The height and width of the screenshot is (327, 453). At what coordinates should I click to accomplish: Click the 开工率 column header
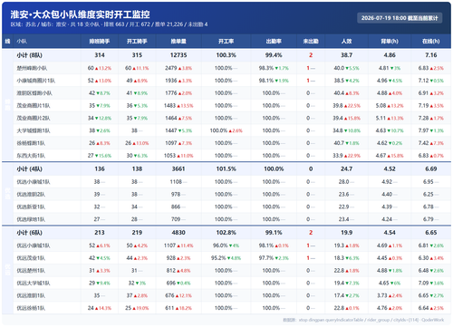click(226, 42)
